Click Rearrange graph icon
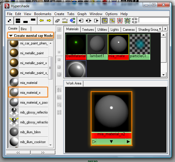Image resolution: width=175 pixels, height=162 pixels. [65, 21]
